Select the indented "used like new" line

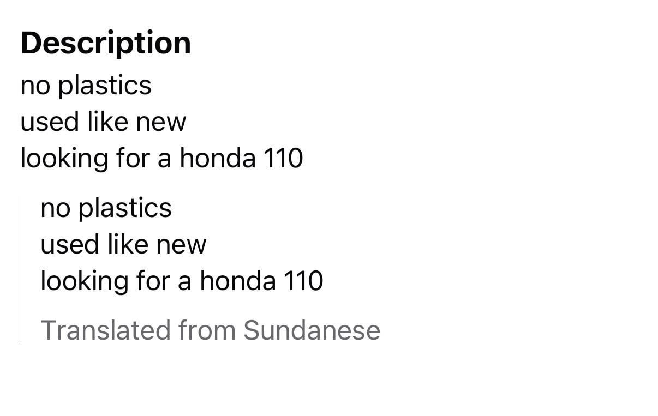[x=123, y=244]
